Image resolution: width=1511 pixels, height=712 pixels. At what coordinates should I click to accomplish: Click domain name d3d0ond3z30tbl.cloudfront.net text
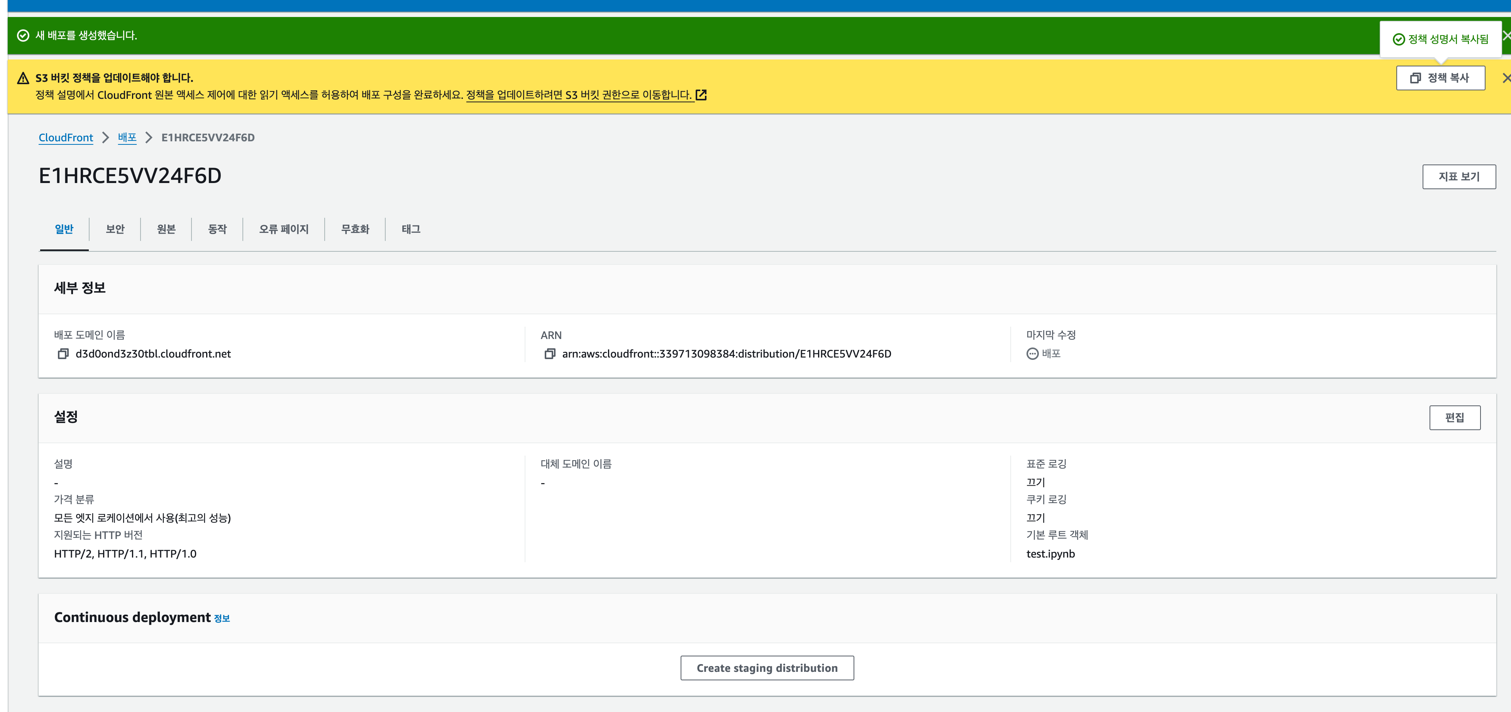click(153, 354)
